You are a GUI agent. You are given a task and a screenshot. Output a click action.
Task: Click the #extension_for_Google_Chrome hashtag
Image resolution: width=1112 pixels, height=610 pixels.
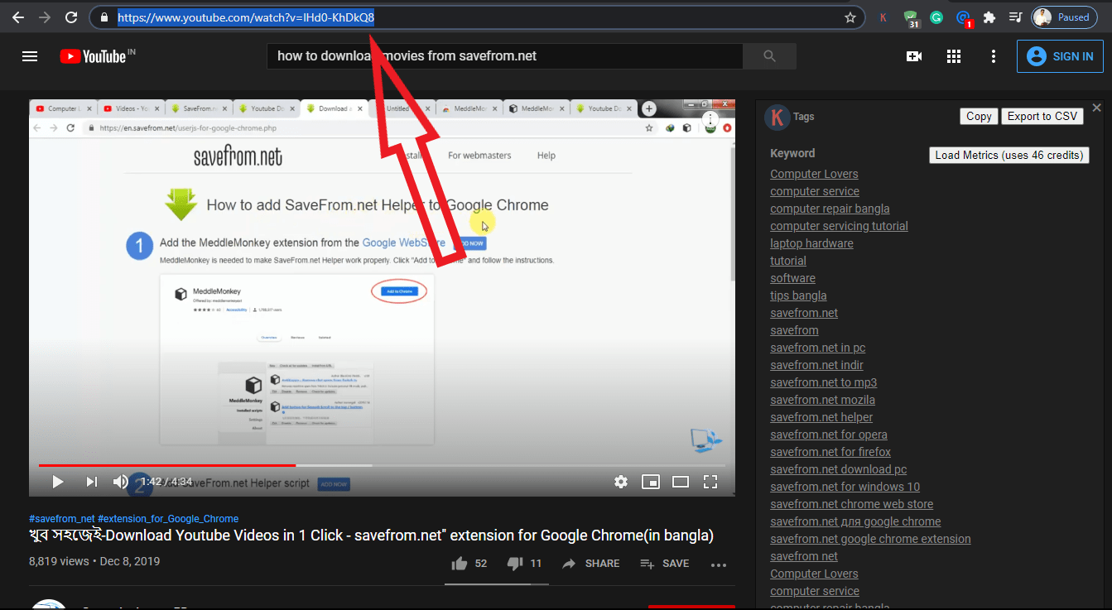(168, 519)
